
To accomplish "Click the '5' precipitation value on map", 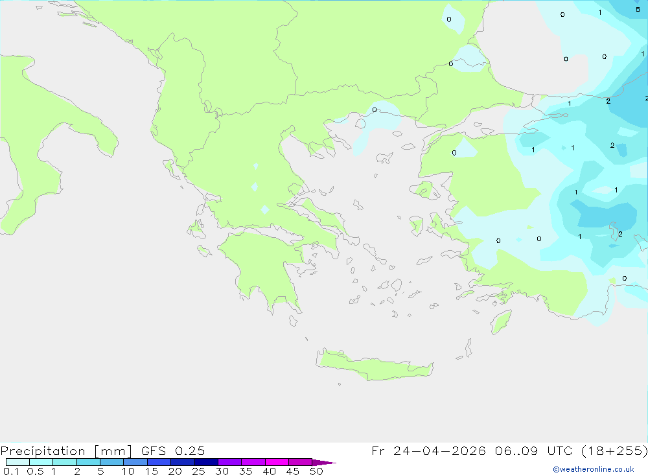I will pos(638,10).
